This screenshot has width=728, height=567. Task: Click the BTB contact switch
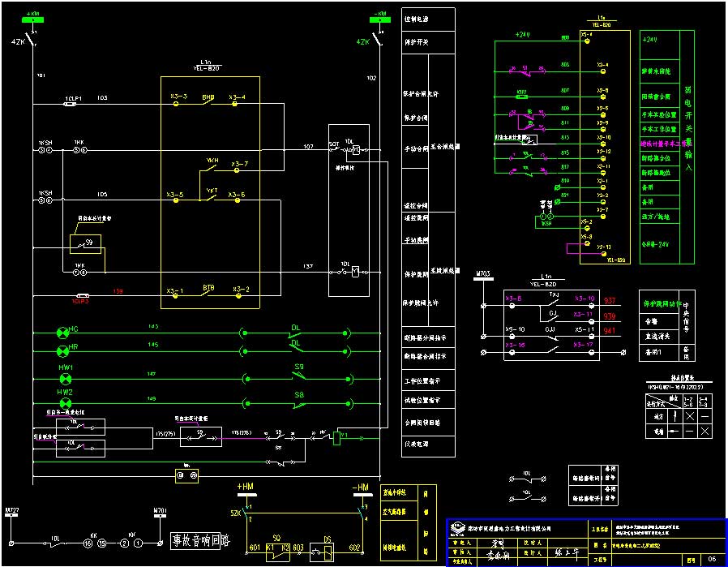[x=208, y=294]
